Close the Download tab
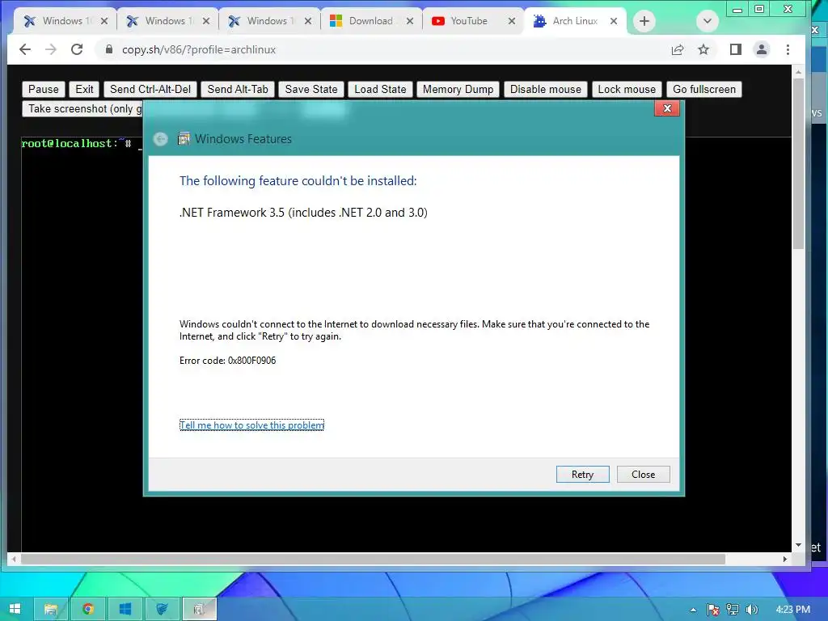This screenshot has height=621, width=828. pyautogui.click(x=410, y=21)
